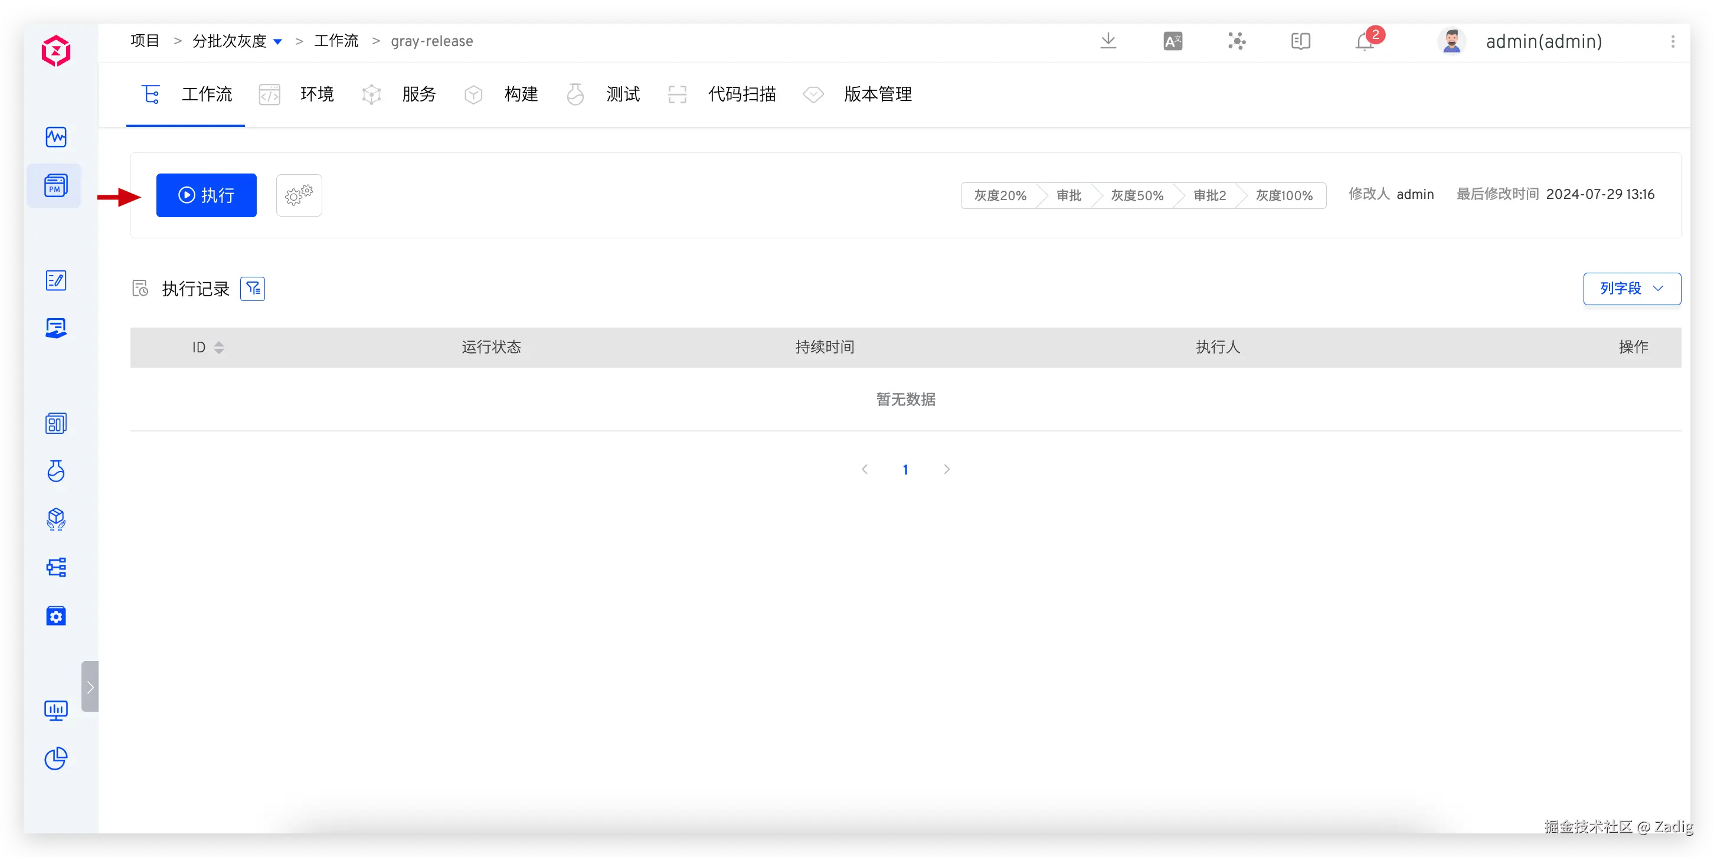This screenshot has width=1714, height=857.
Task: Open the pie chart statistics sidebar icon
Action: 56,758
